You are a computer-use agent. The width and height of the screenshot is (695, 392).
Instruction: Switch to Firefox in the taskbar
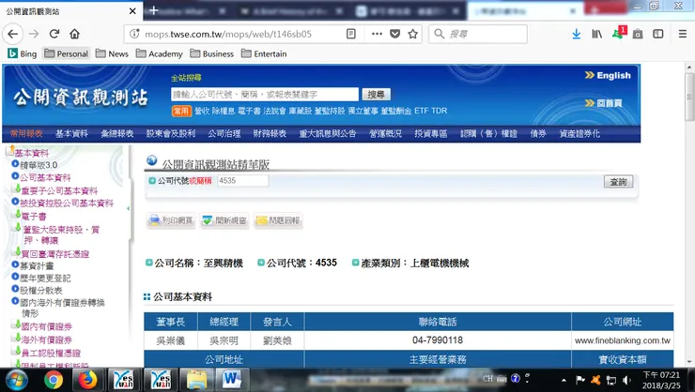tap(87, 380)
